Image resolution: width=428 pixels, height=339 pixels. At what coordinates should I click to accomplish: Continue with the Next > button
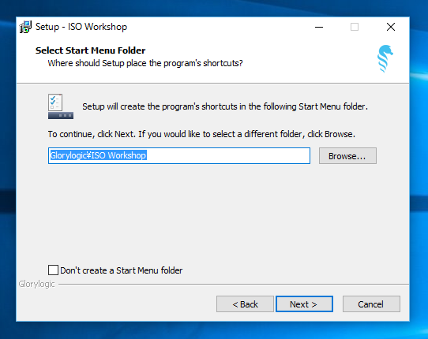pos(304,304)
